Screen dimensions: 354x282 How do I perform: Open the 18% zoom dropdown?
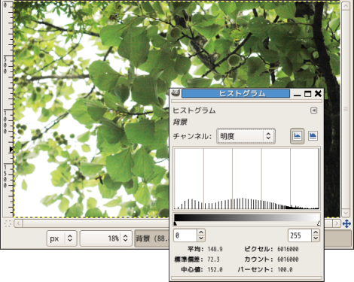click(x=106, y=238)
